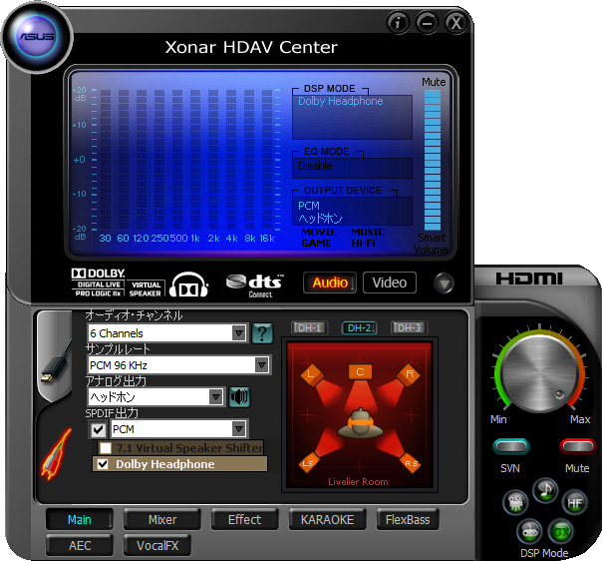This screenshot has width=602, height=561.
Task: Enable the Game DSP mode icon
Action: click(x=528, y=530)
